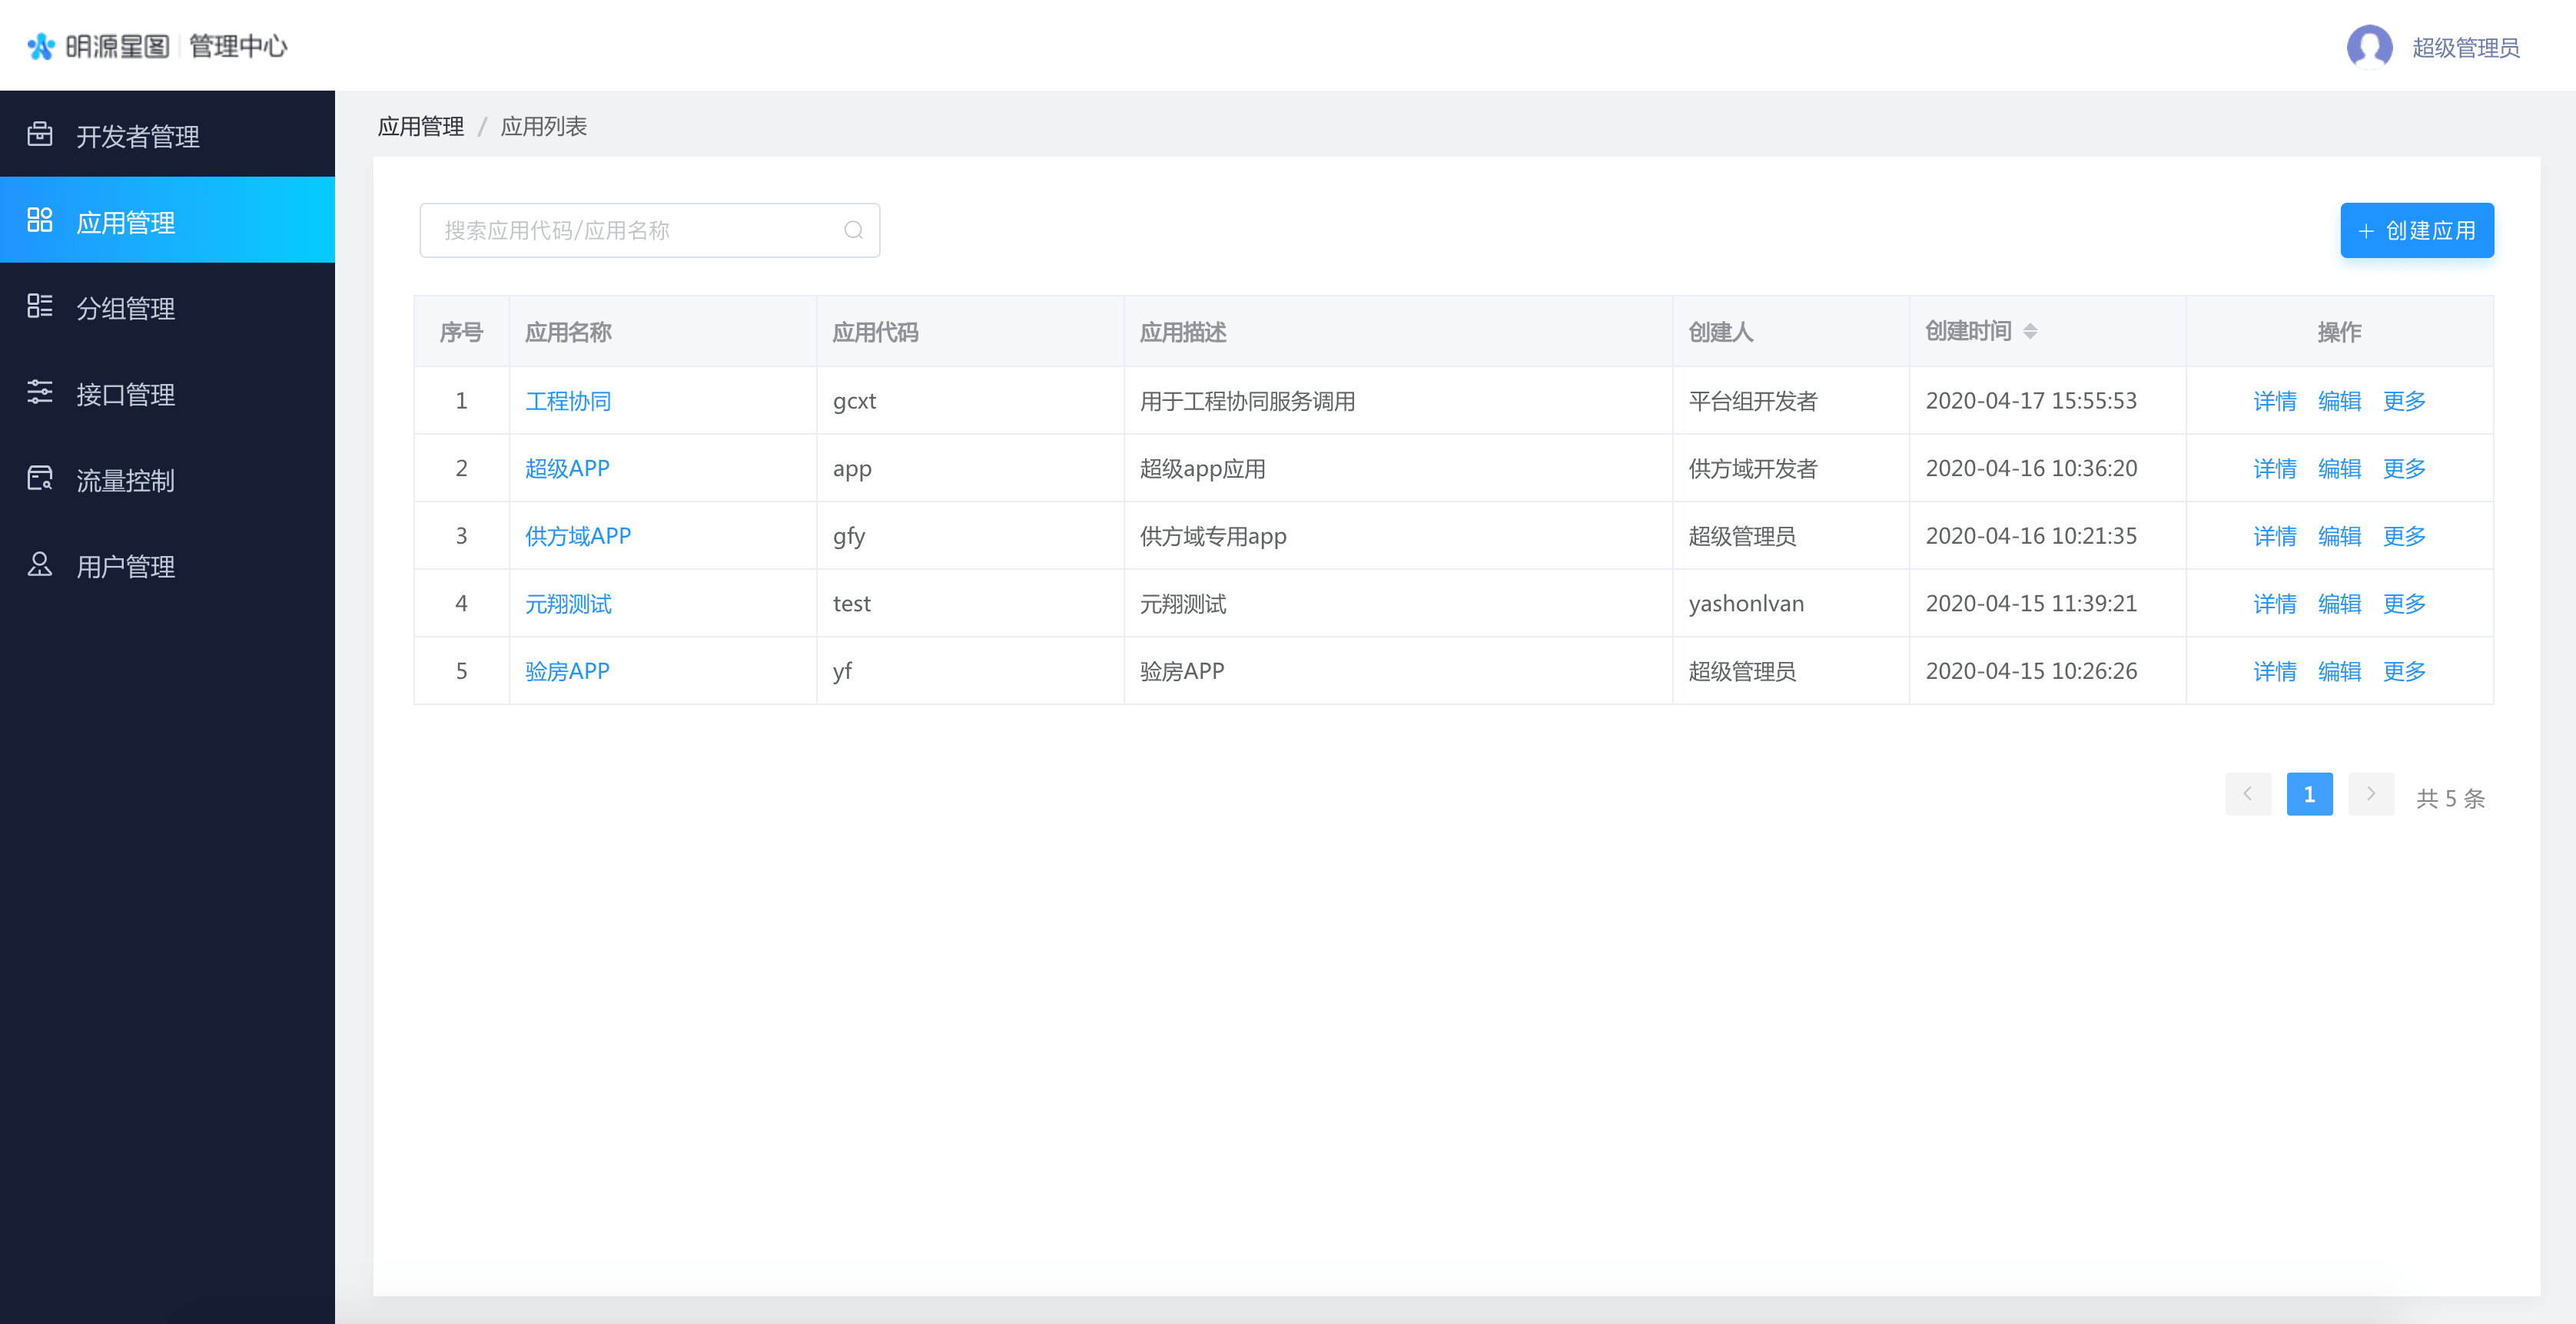This screenshot has width=2576, height=1324.
Task: Click the search magnifier icon
Action: coord(853,230)
